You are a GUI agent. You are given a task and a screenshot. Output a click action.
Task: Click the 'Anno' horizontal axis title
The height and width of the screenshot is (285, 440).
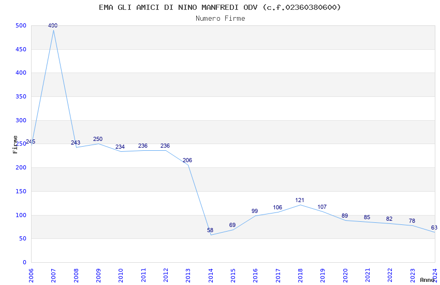[427, 280]
